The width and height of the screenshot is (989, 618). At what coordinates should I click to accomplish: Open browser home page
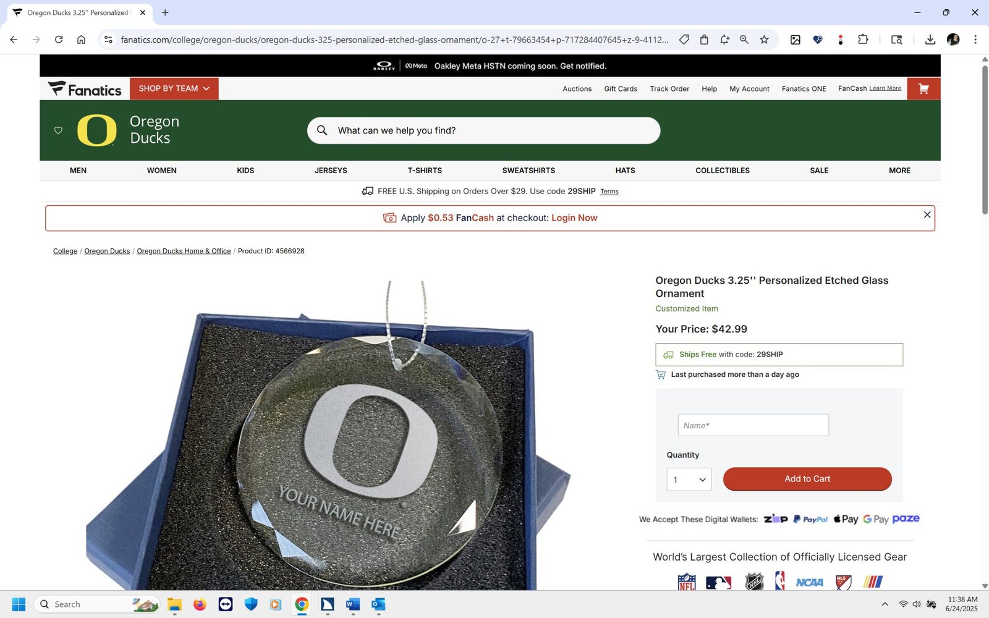click(81, 40)
